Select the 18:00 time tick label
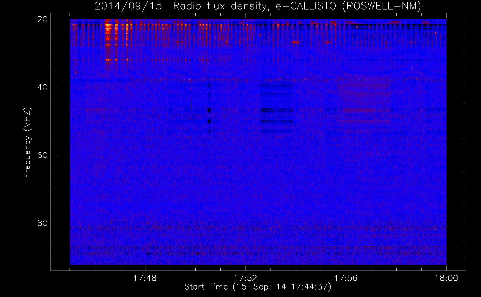The height and width of the screenshot is (297, 481). 447,278
